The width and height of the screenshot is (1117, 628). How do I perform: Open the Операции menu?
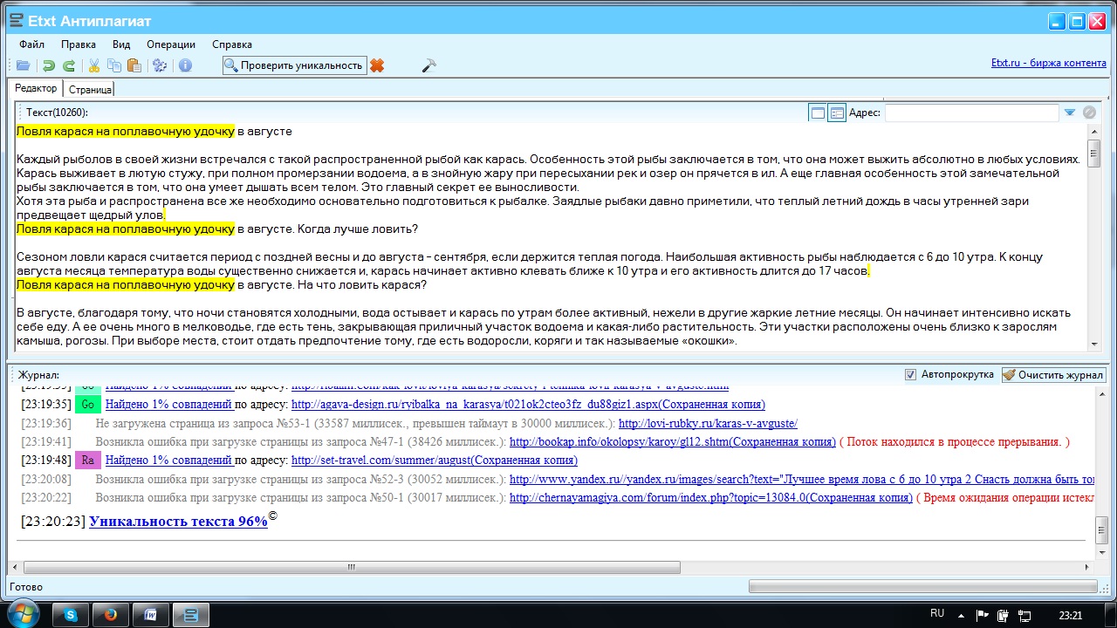171,44
